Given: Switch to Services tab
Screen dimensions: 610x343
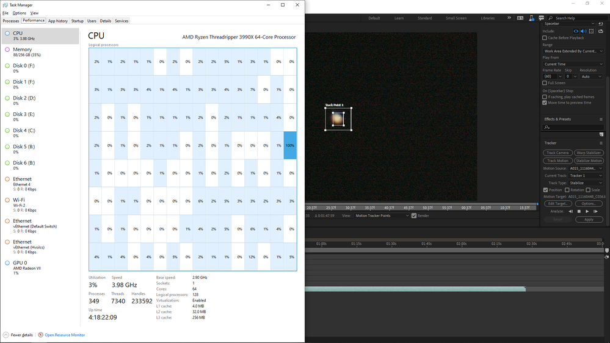Looking at the screenshot, I should click(x=122, y=21).
